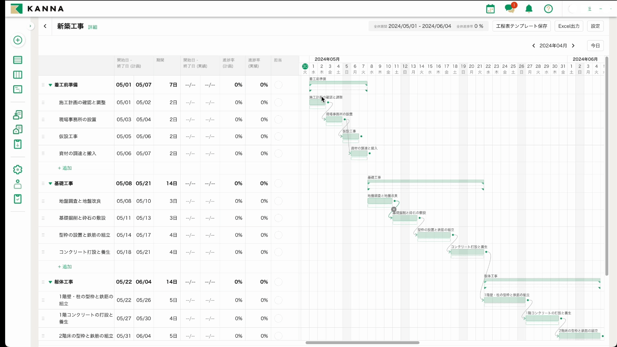Click the Excel出力 button
This screenshot has width=617, height=347.
(x=568, y=26)
